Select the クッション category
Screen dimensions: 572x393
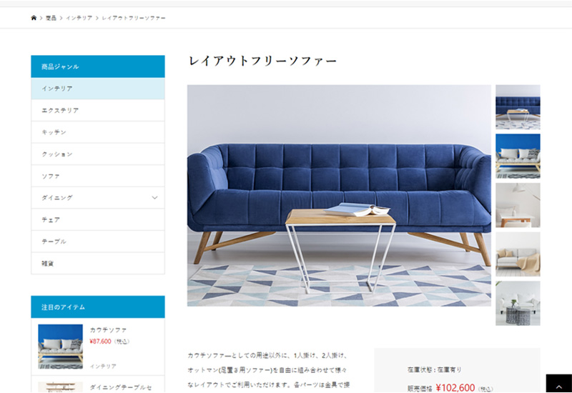click(98, 154)
